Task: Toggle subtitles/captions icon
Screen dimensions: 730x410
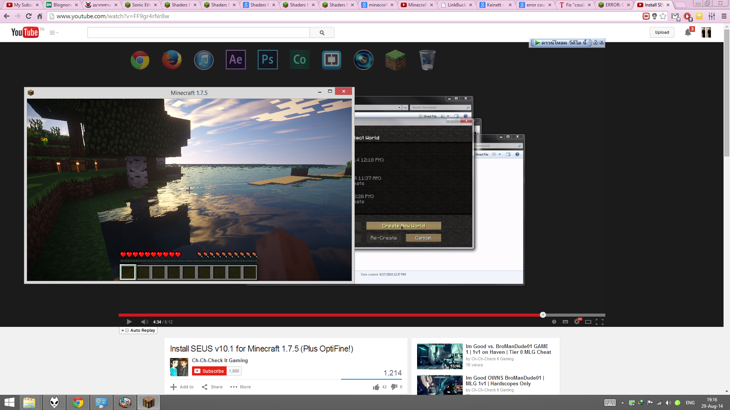Action: [x=565, y=322]
